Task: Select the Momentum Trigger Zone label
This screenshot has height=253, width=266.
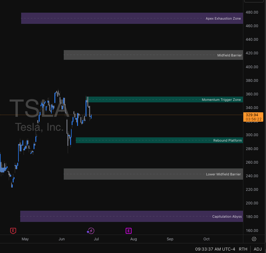Action: point(221,100)
